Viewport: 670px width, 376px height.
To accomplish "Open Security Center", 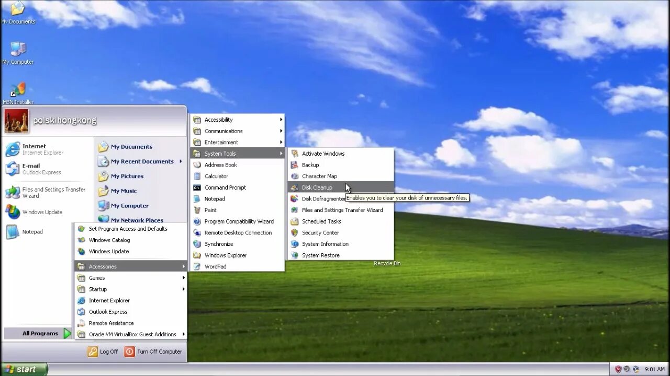I will click(x=341, y=233).
